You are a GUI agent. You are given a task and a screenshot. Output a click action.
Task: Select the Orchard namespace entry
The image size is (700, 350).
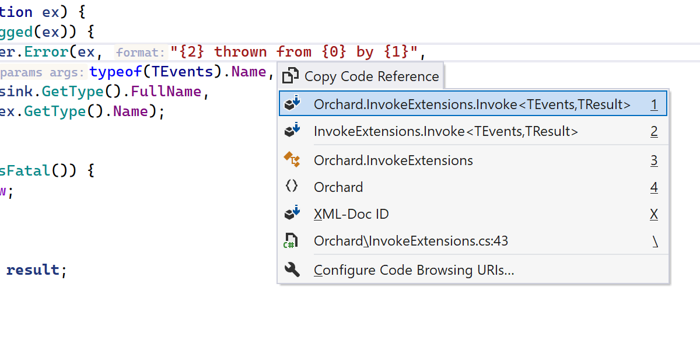tap(338, 187)
